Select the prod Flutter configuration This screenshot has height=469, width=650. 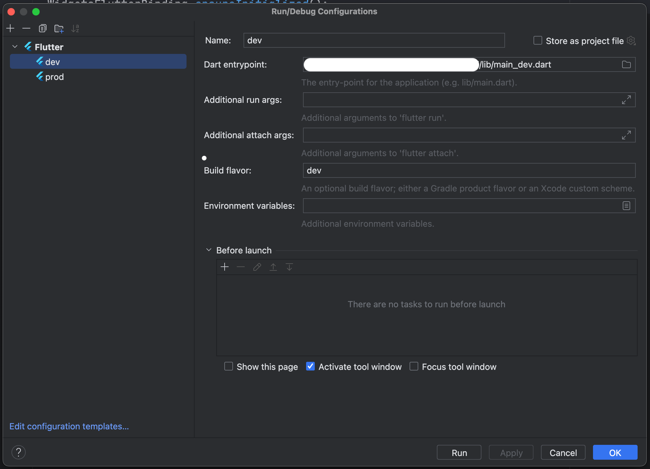[x=54, y=77]
